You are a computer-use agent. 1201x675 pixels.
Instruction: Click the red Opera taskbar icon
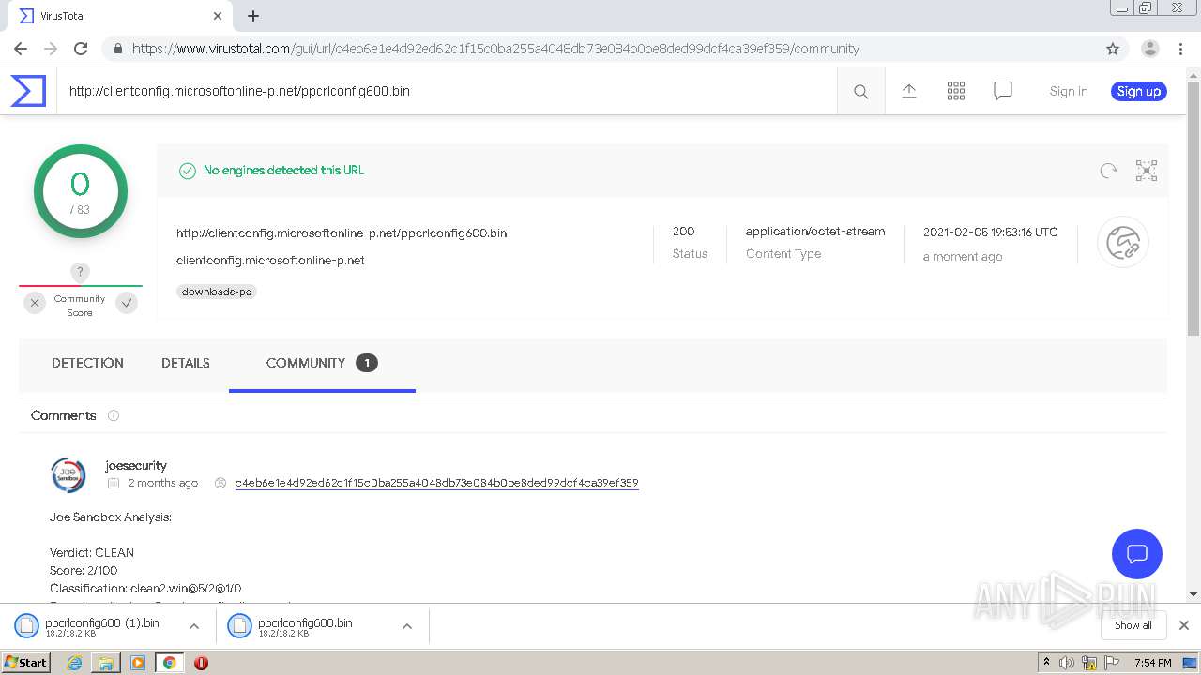[x=201, y=663]
